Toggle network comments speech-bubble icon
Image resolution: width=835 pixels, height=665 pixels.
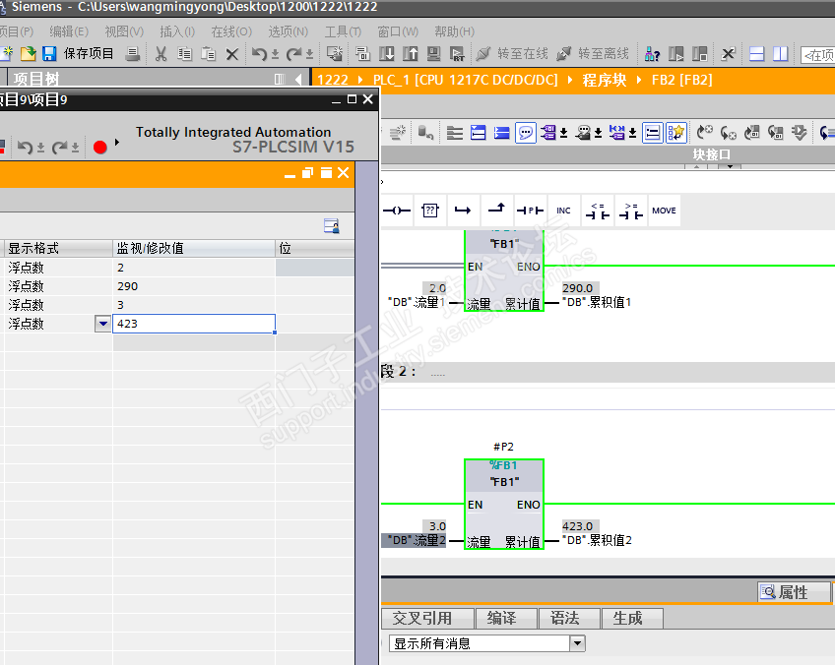click(526, 133)
